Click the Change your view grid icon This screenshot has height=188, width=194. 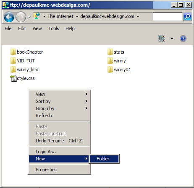(x=162, y=39)
